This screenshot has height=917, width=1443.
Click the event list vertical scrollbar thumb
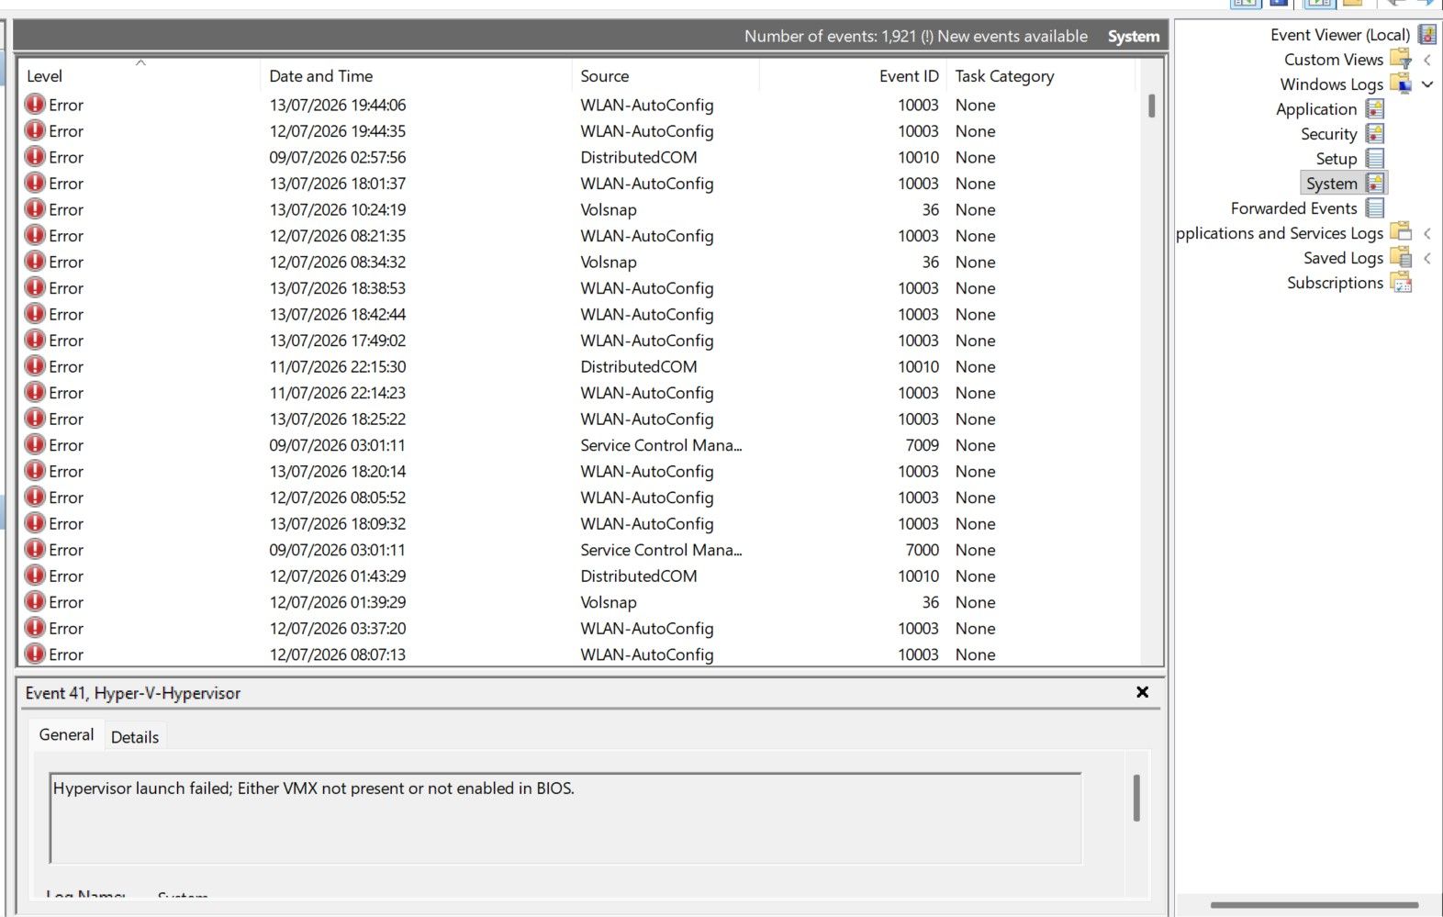1151,106
